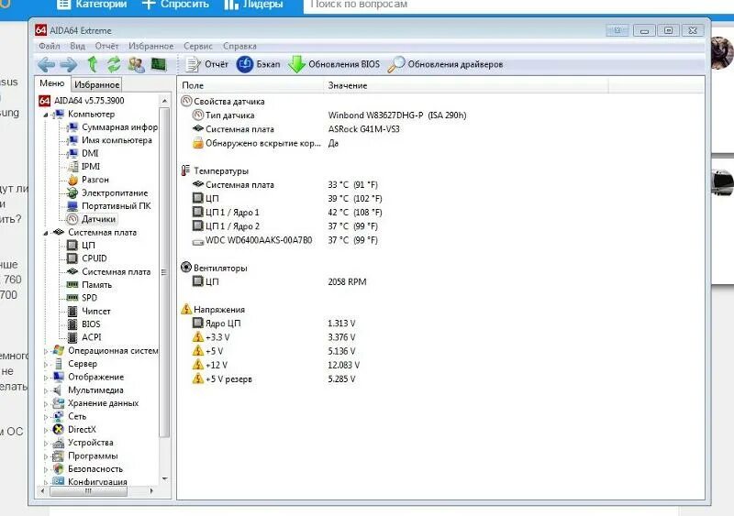The image size is (734, 516).
Task: Select the +12 V voltage row
Action: tap(276, 365)
